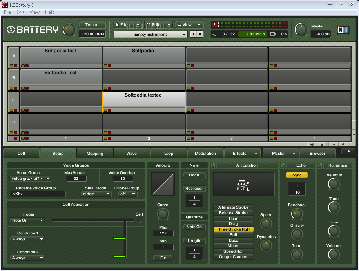This screenshot has height=271, width=359.
Task: Switch to the Modulation tab
Action: pos(205,154)
